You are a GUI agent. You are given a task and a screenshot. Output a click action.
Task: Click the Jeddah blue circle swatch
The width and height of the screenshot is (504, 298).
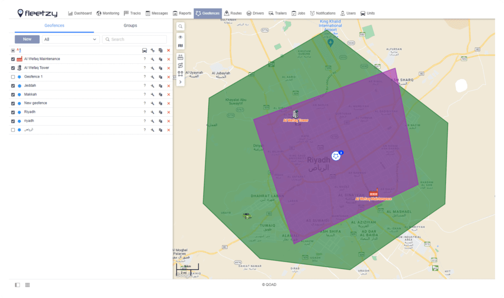click(19, 85)
